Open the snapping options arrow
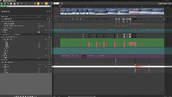Screen dimensions: 172x97 (x=49, y=4)
